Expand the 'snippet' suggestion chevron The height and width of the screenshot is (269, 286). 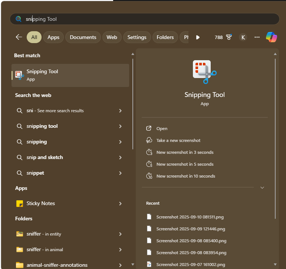[x=120, y=173]
